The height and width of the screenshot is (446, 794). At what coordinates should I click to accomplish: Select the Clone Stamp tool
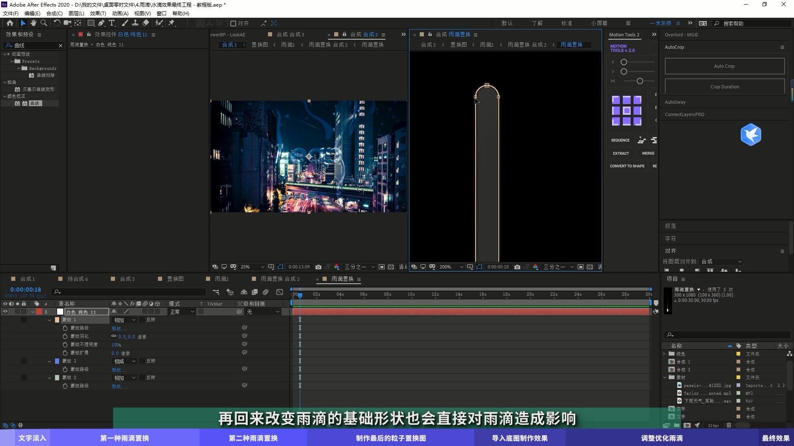coord(135,23)
